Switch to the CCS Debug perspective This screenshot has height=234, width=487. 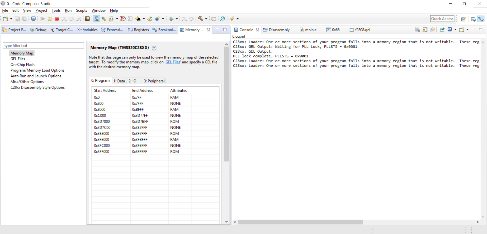pyautogui.click(x=481, y=19)
